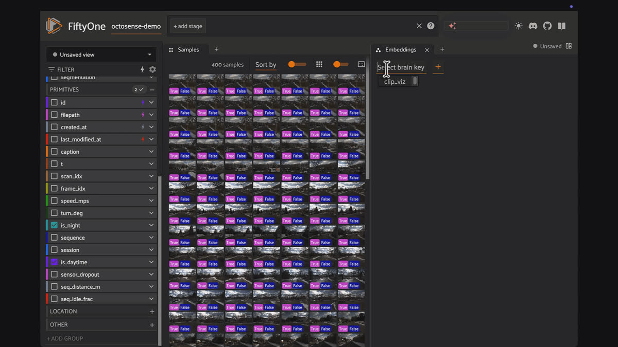Toggle light theme with the sun icon
Screen dimensions: 618x347
(519, 26)
